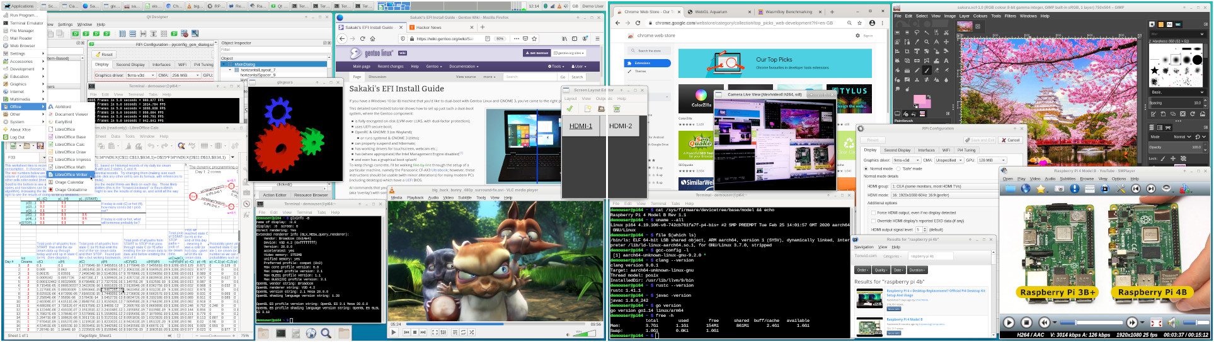
Task: Open GIMP Filters menu
Action: [x=1010, y=16]
